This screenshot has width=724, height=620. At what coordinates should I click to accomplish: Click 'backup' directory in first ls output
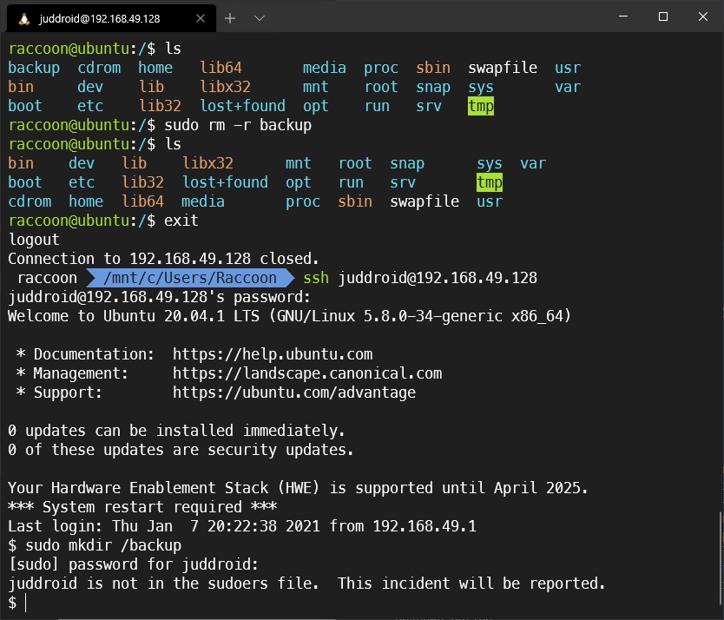[34, 68]
